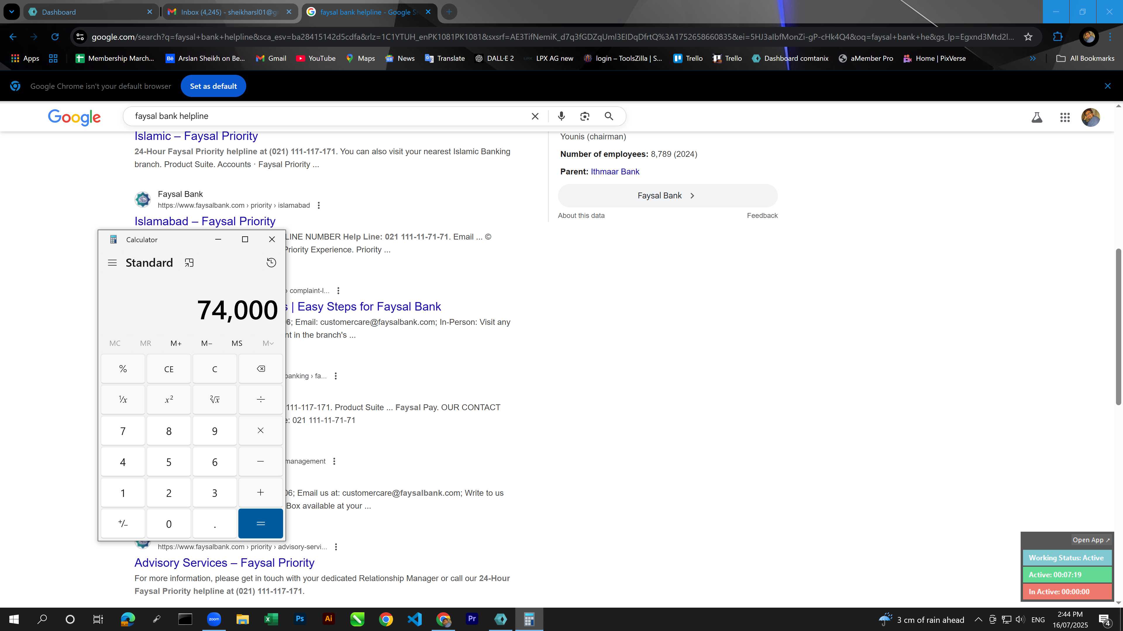The height and width of the screenshot is (631, 1123).
Task: Click the page vertical scrollbar thumb
Action: [x=1119, y=327]
